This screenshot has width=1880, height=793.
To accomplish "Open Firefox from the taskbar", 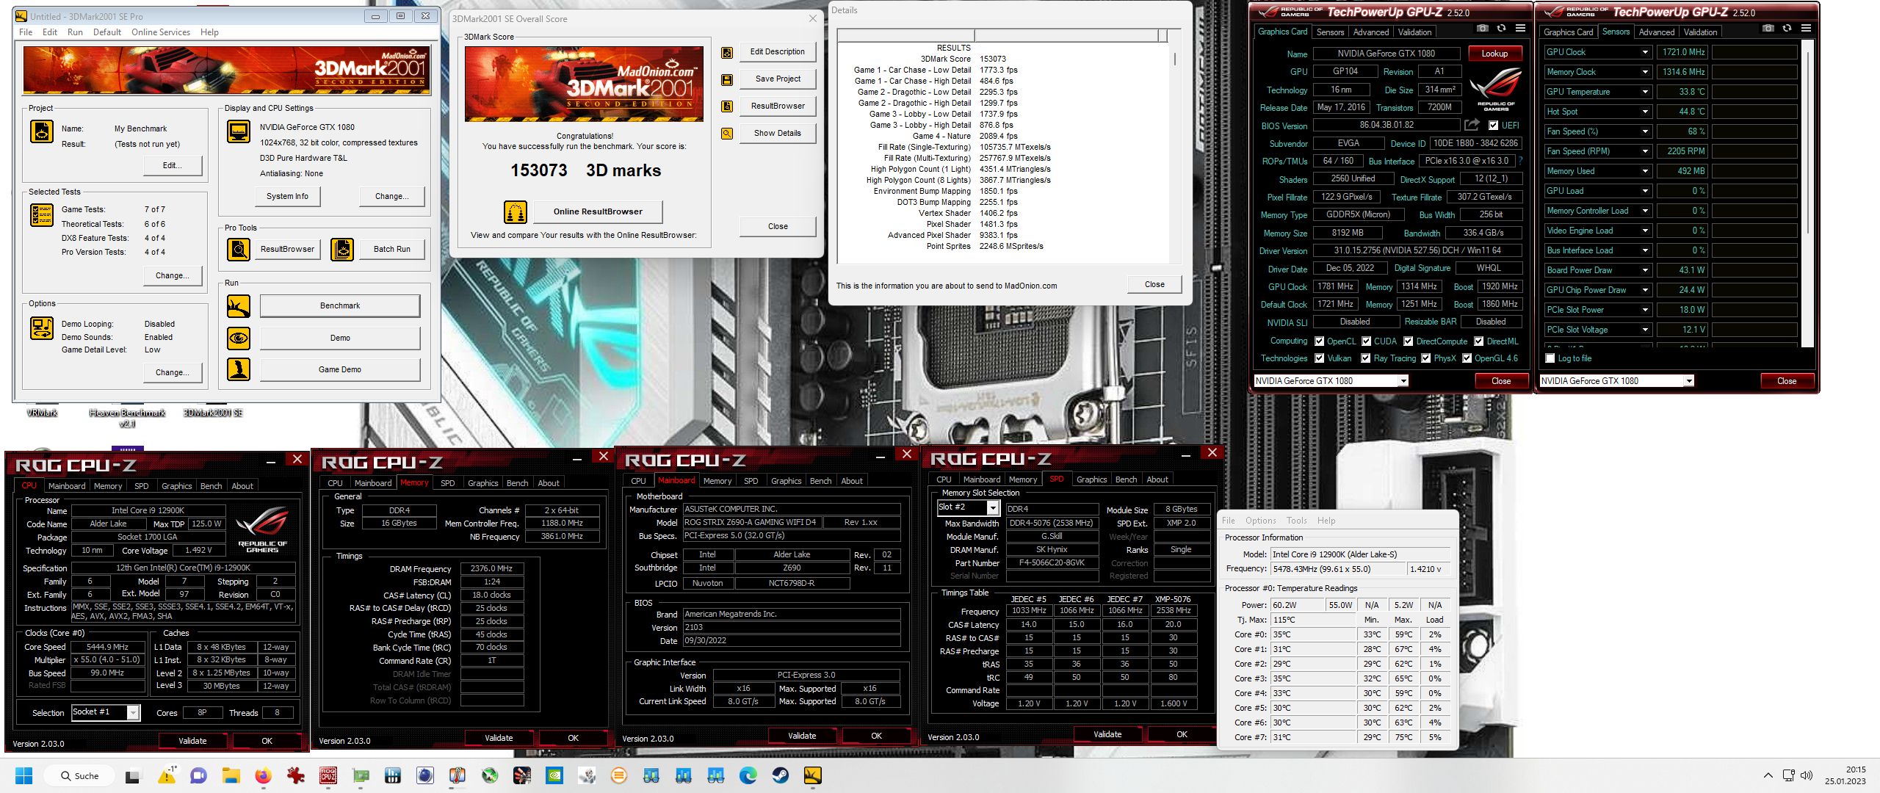I will 264,775.
